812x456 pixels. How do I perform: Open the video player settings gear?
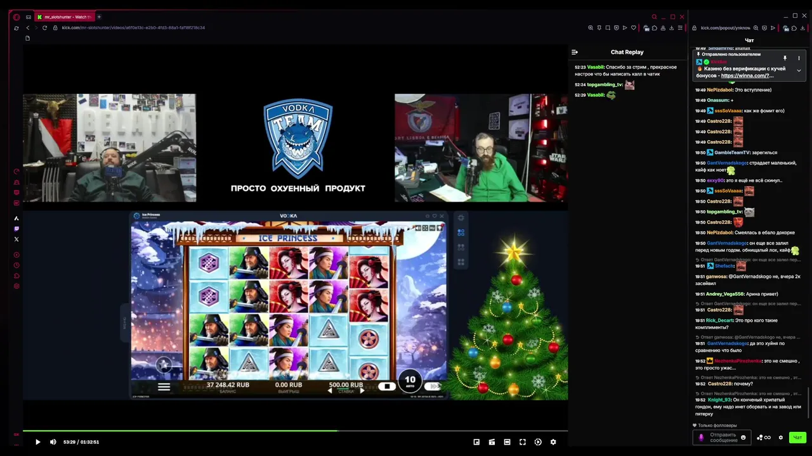click(x=553, y=442)
